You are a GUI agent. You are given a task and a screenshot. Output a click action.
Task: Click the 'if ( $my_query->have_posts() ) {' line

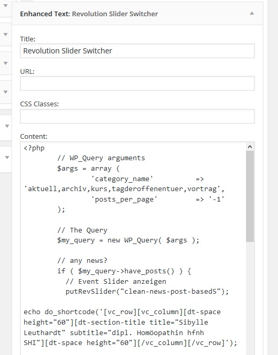(124, 271)
